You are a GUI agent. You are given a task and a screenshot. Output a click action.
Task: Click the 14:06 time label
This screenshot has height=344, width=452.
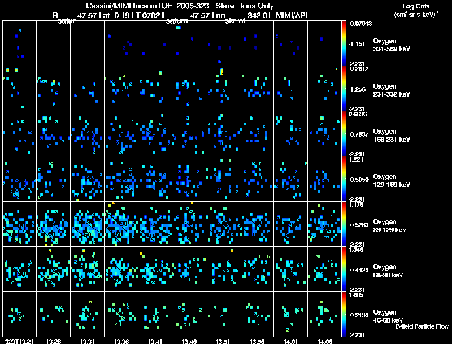(x=324, y=342)
